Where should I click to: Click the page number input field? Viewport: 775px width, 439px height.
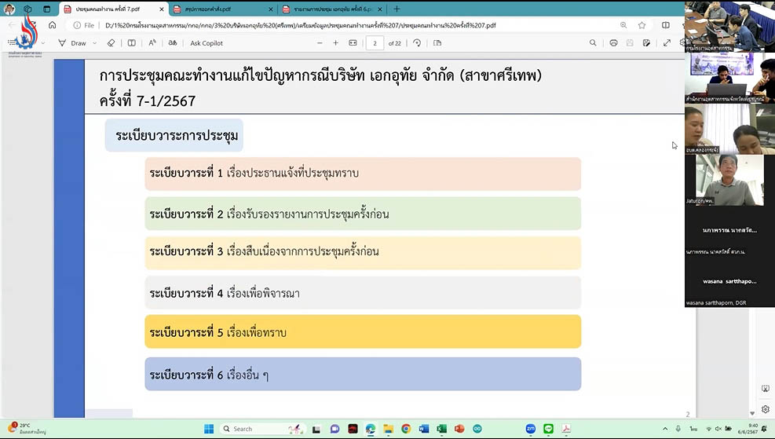(375, 43)
